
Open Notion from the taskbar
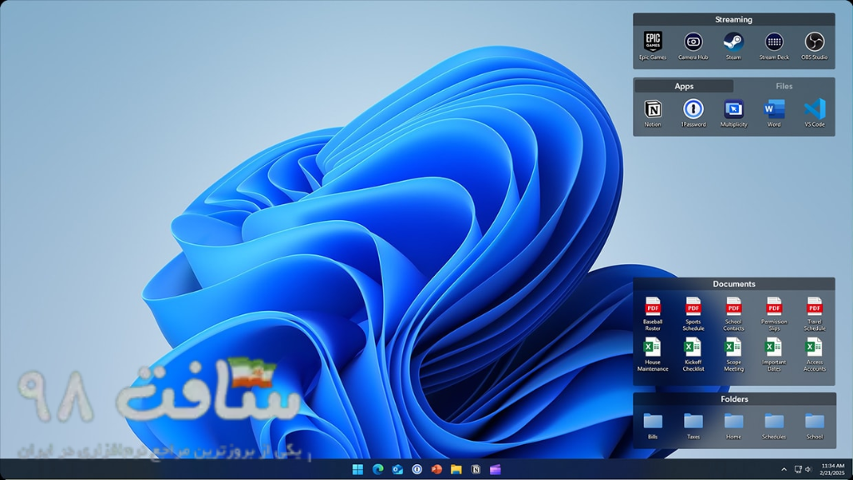476,469
